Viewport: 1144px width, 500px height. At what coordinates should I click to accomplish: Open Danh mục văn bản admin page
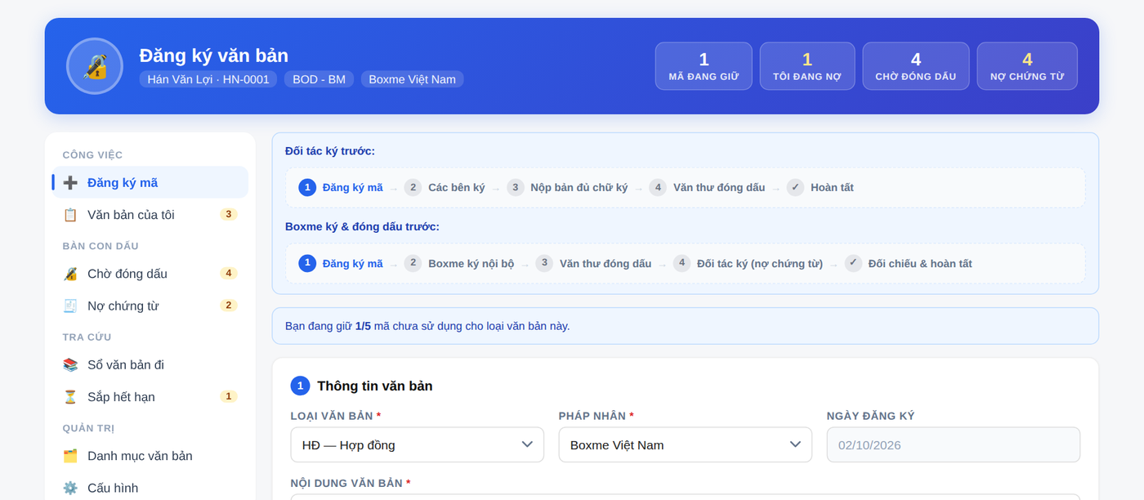tap(150, 456)
